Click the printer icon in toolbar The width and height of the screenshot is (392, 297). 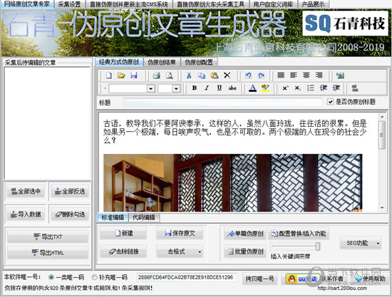click(157, 75)
